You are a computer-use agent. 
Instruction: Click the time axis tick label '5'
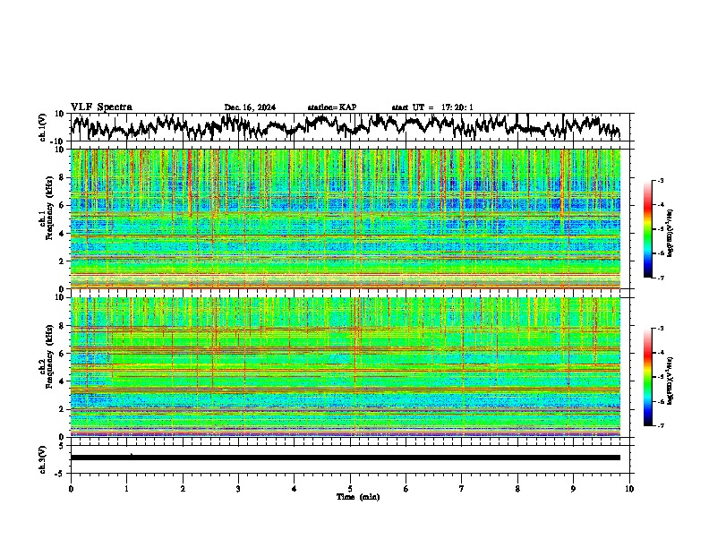click(x=350, y=489)
